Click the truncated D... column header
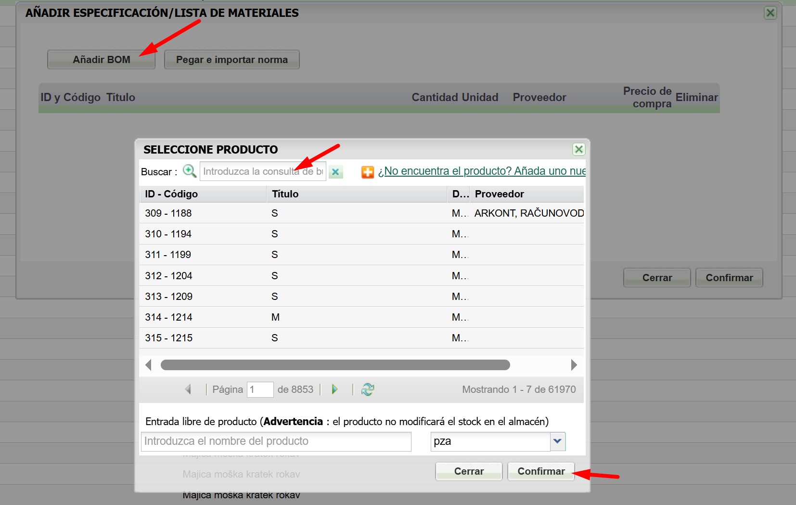The image size is (796, 505). [x=460, y=194]
